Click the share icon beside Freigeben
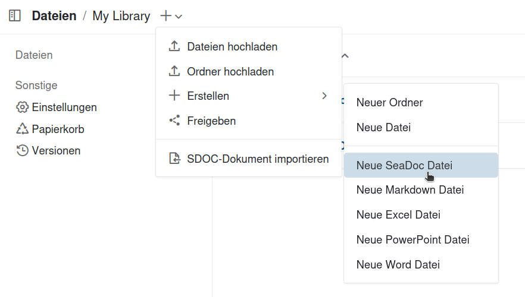Screen dimensions: 525x297 point(174,121)
